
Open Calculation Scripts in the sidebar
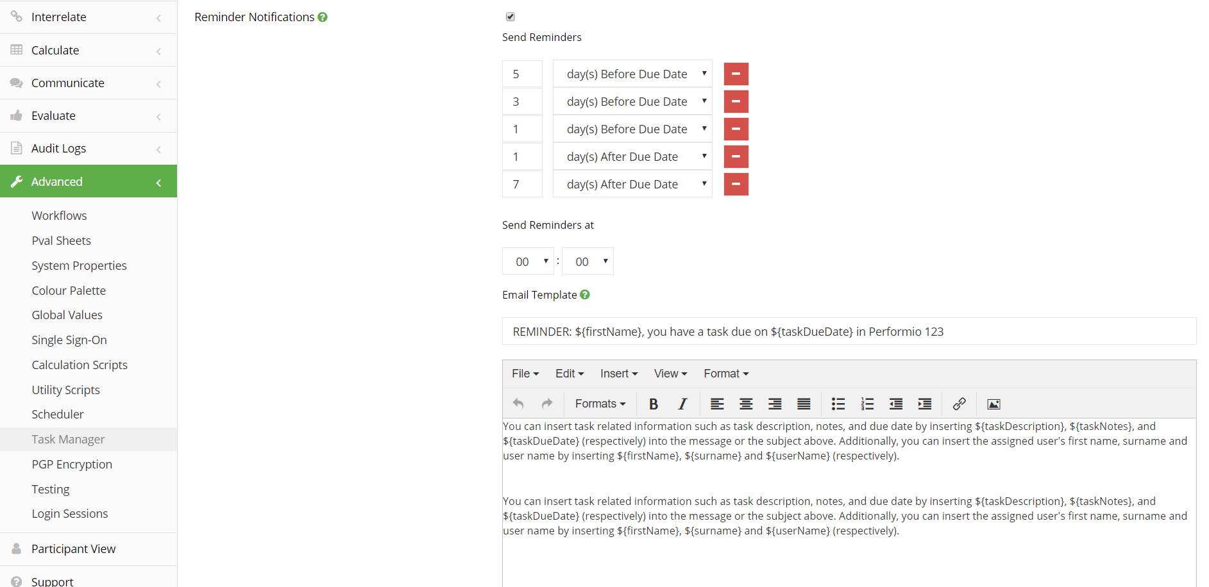point(80,365)
